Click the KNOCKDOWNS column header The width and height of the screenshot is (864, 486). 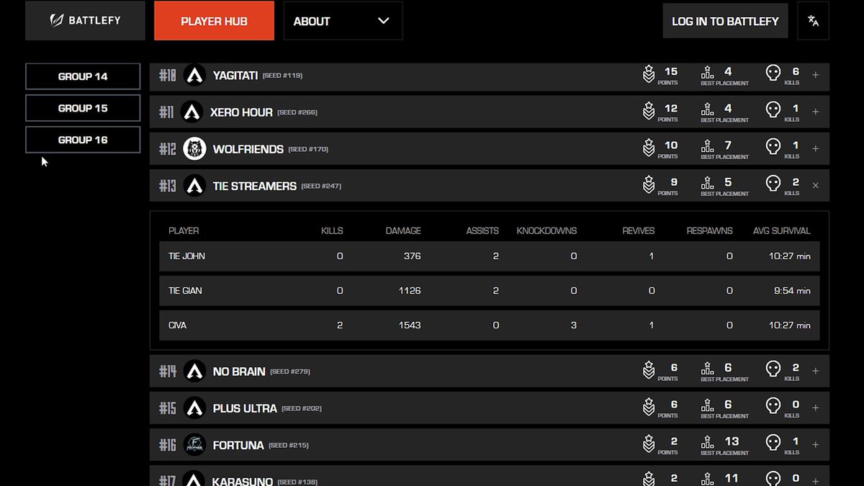546,231
